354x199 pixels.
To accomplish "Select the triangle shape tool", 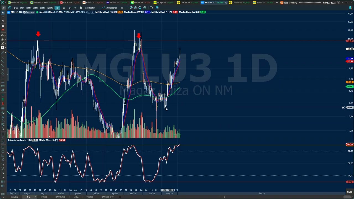I will 3,155.
